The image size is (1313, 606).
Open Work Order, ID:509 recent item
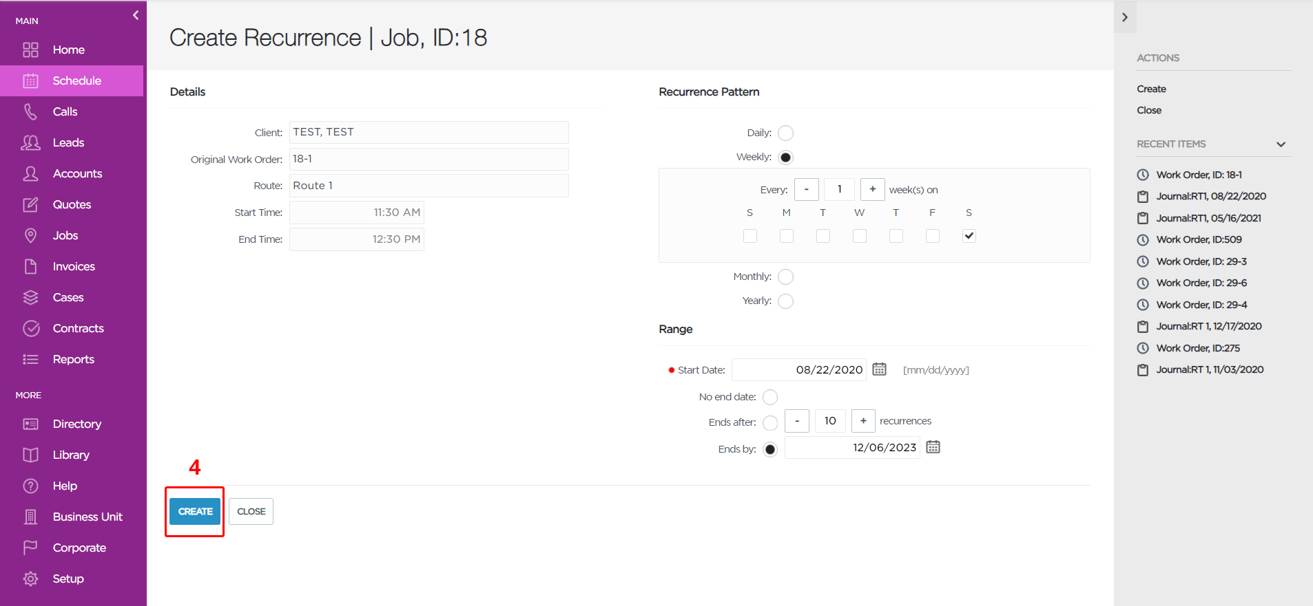1199,239
